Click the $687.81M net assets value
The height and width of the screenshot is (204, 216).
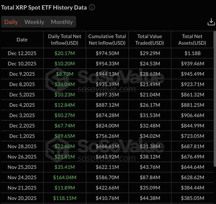coord(192,147)
